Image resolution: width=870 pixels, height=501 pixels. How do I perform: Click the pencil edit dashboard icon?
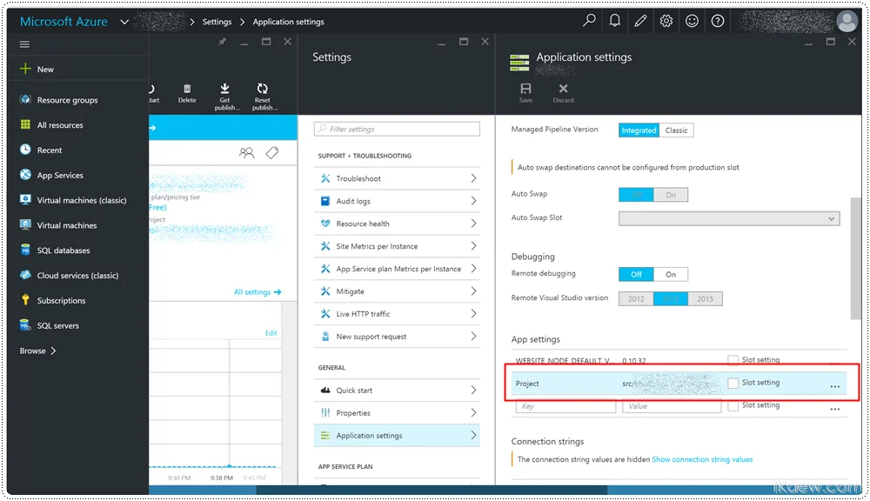click(640, 21)
